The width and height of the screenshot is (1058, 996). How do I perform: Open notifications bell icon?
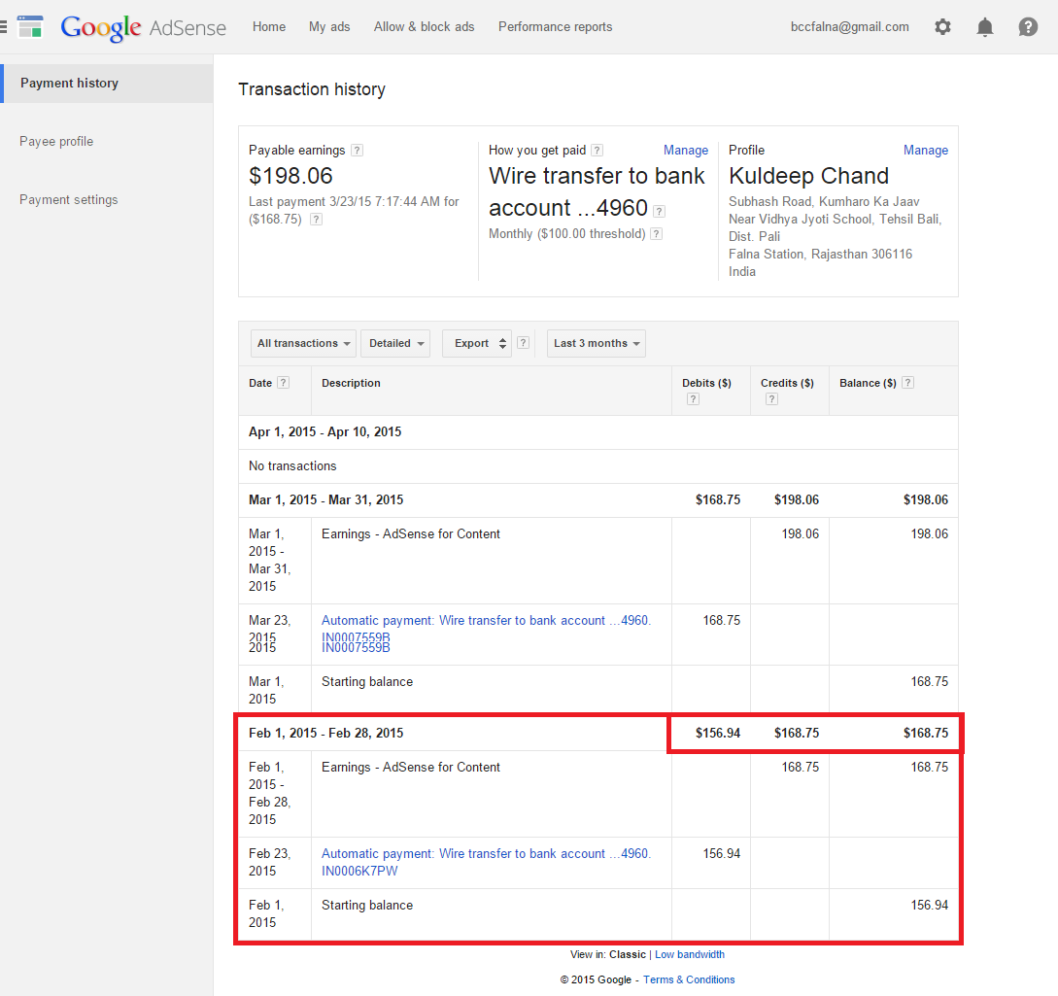click(x=985, y=27)
